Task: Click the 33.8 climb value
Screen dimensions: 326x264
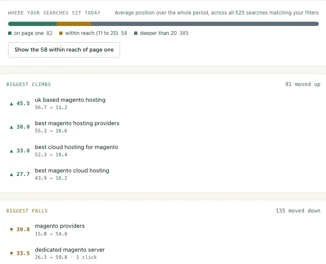Action: tap(23, 151)
